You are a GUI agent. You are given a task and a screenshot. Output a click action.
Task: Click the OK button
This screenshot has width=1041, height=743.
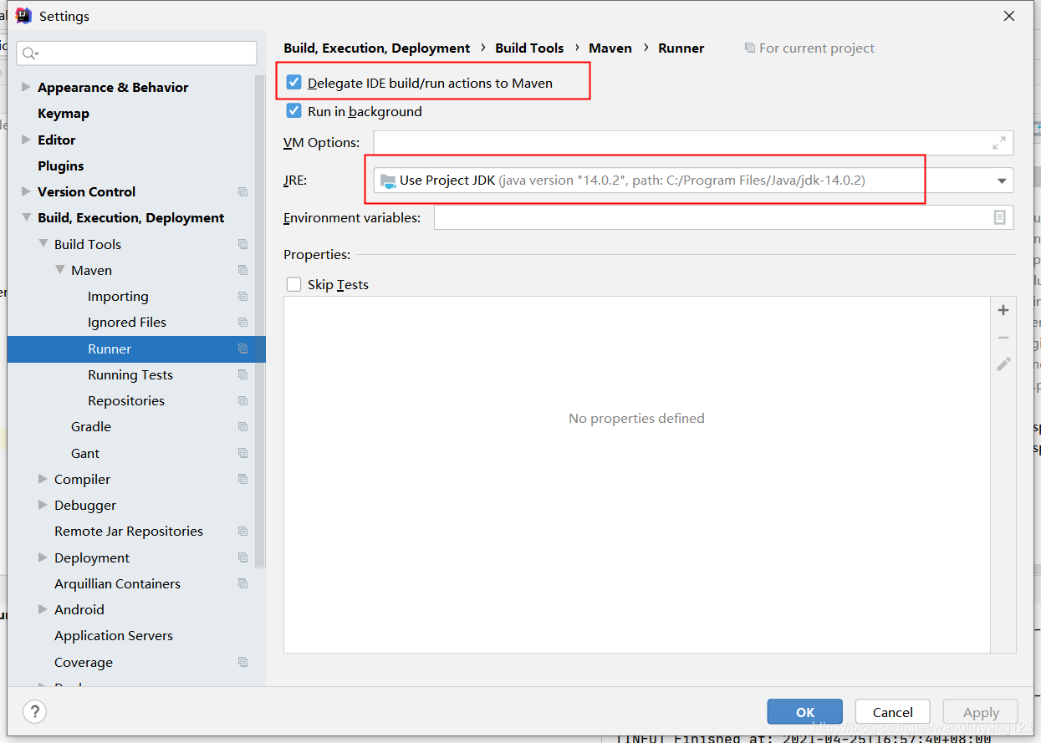(805, 712)
